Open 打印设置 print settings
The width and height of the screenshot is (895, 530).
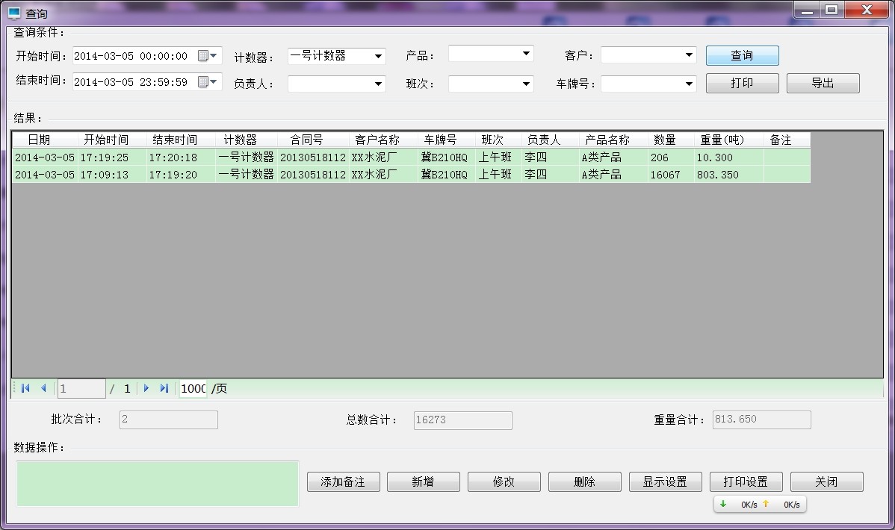tap(746, 482)
